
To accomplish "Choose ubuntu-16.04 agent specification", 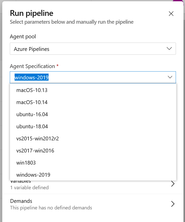I will click(x=32, y=114).
